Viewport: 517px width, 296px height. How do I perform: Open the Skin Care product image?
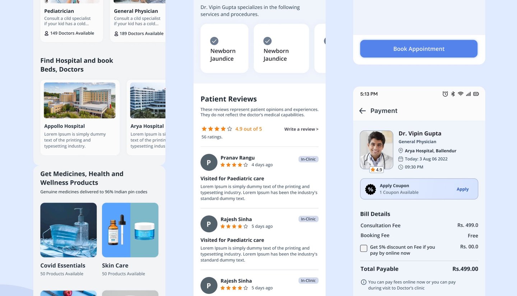click(x=130, y=230)
